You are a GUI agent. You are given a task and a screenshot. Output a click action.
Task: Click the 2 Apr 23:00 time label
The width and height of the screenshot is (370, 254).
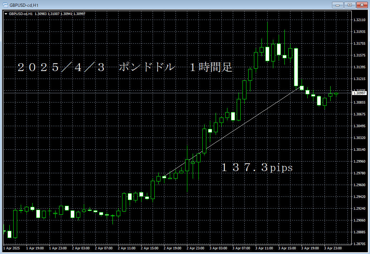(195, 248)
